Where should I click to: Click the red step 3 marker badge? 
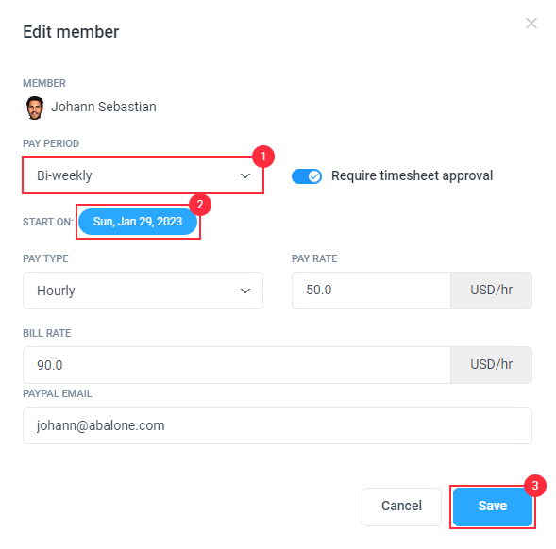(x=535, y=486)
